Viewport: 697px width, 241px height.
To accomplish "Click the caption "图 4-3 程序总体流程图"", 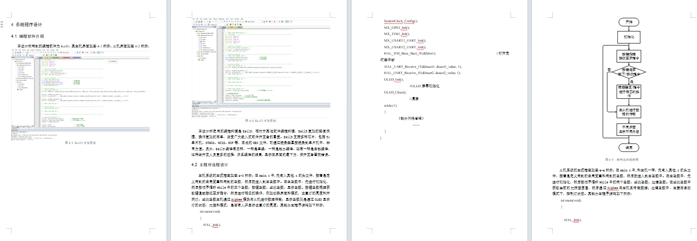I will pyautogui.click(x=622, y=159).
